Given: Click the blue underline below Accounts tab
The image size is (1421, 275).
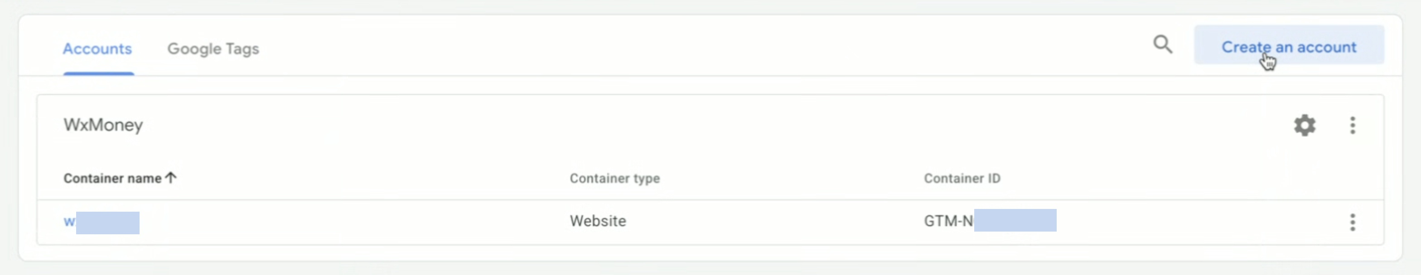Looking at the screenshot, I should point(98,73).
